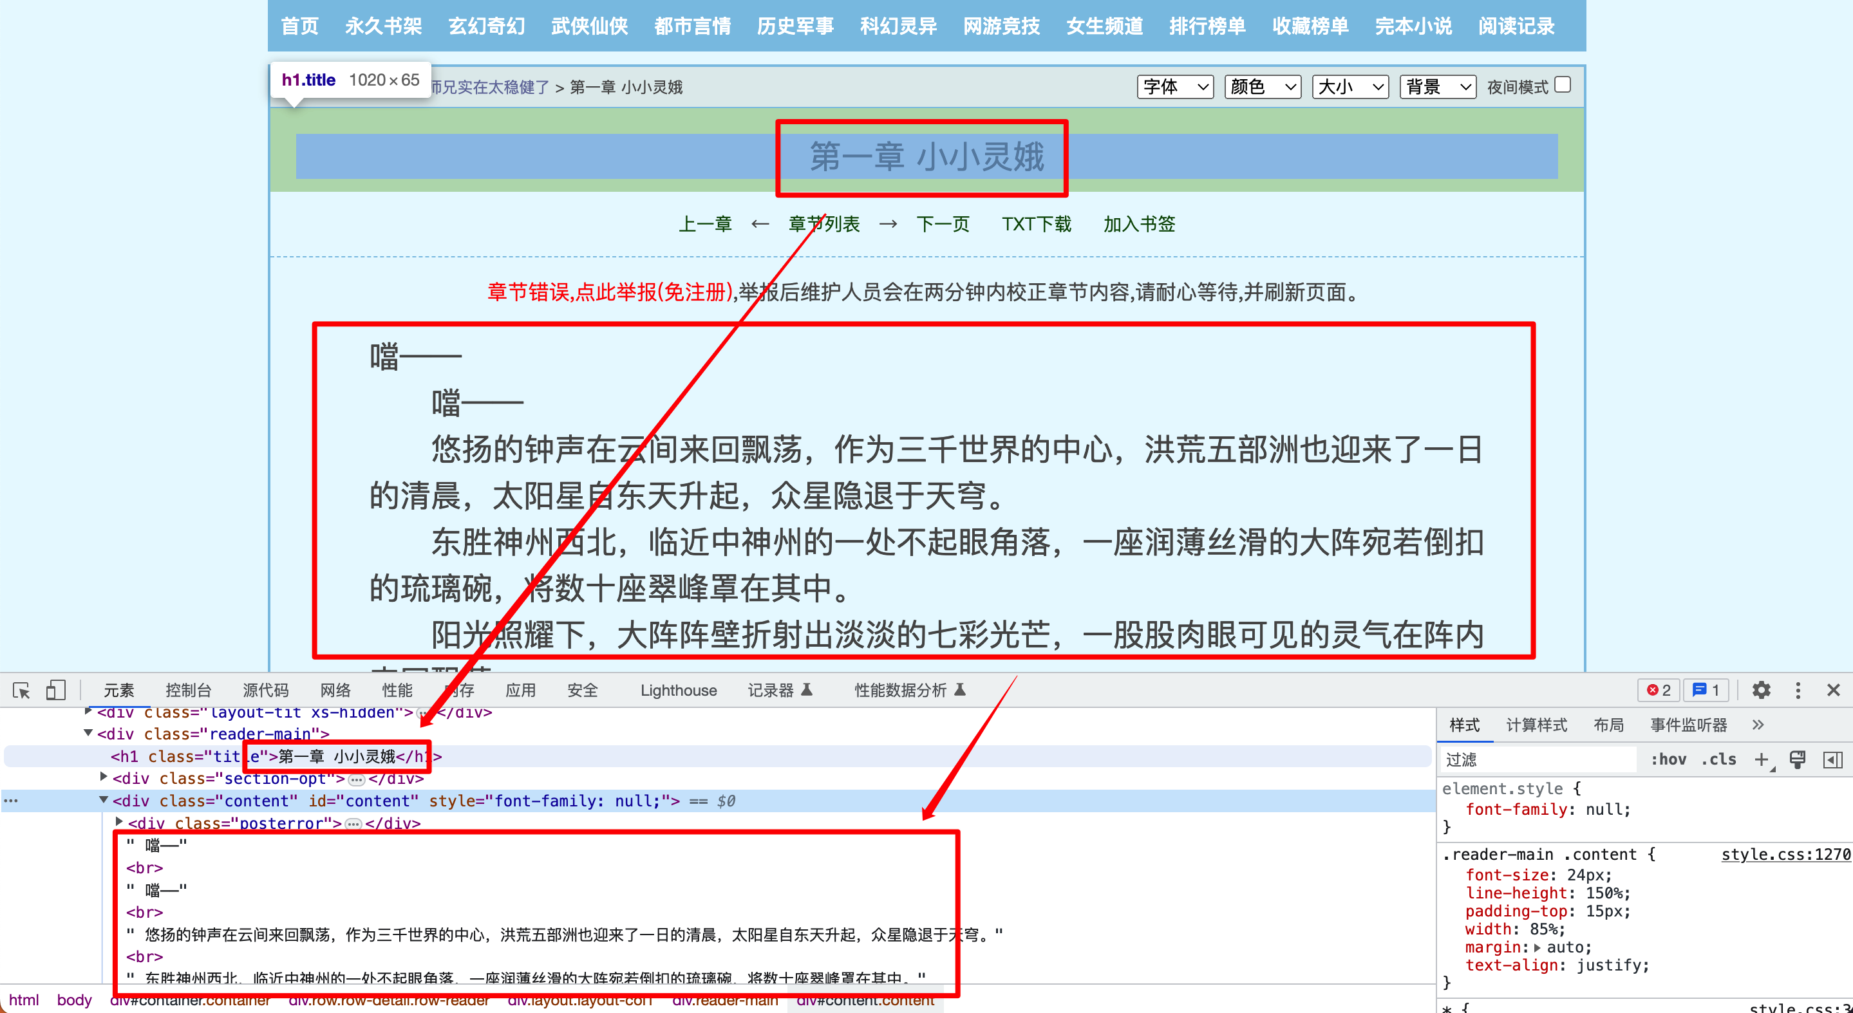
Task: Click the blue message count badge
Action: click(1706, 690)
